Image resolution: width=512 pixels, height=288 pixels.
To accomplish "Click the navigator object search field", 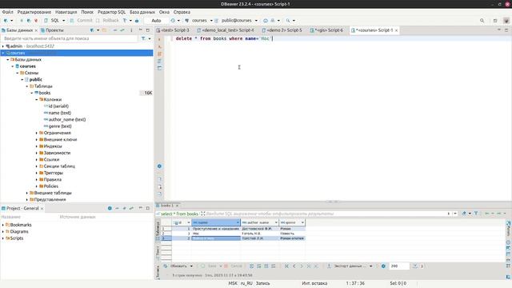I will point(70,38).
